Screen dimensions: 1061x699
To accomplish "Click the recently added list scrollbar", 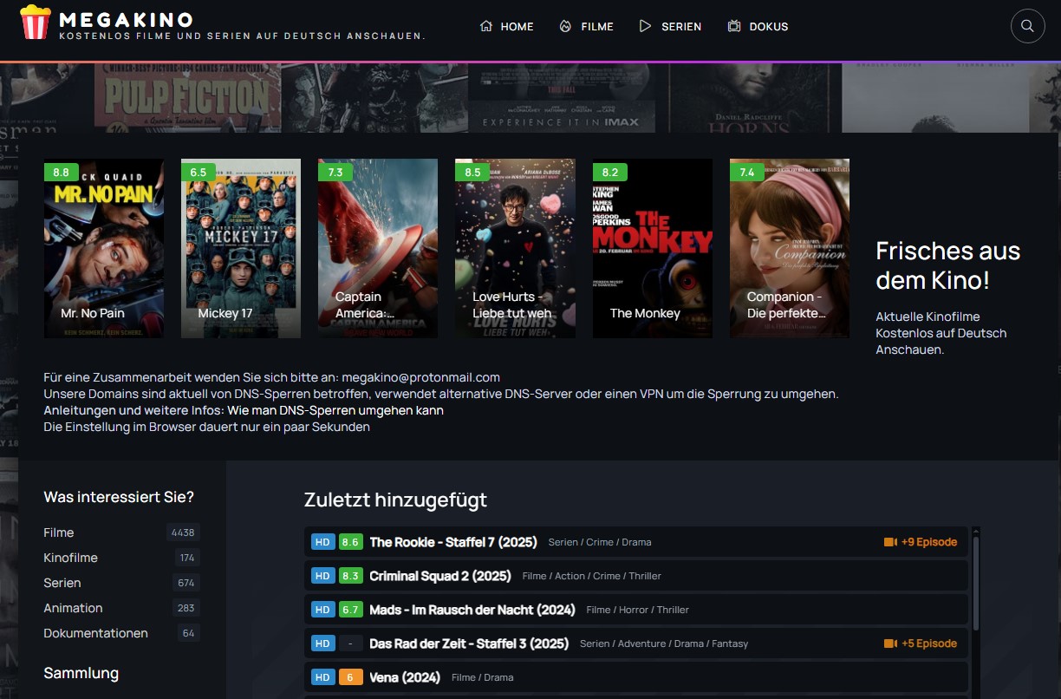I will (x=976, y=583).
